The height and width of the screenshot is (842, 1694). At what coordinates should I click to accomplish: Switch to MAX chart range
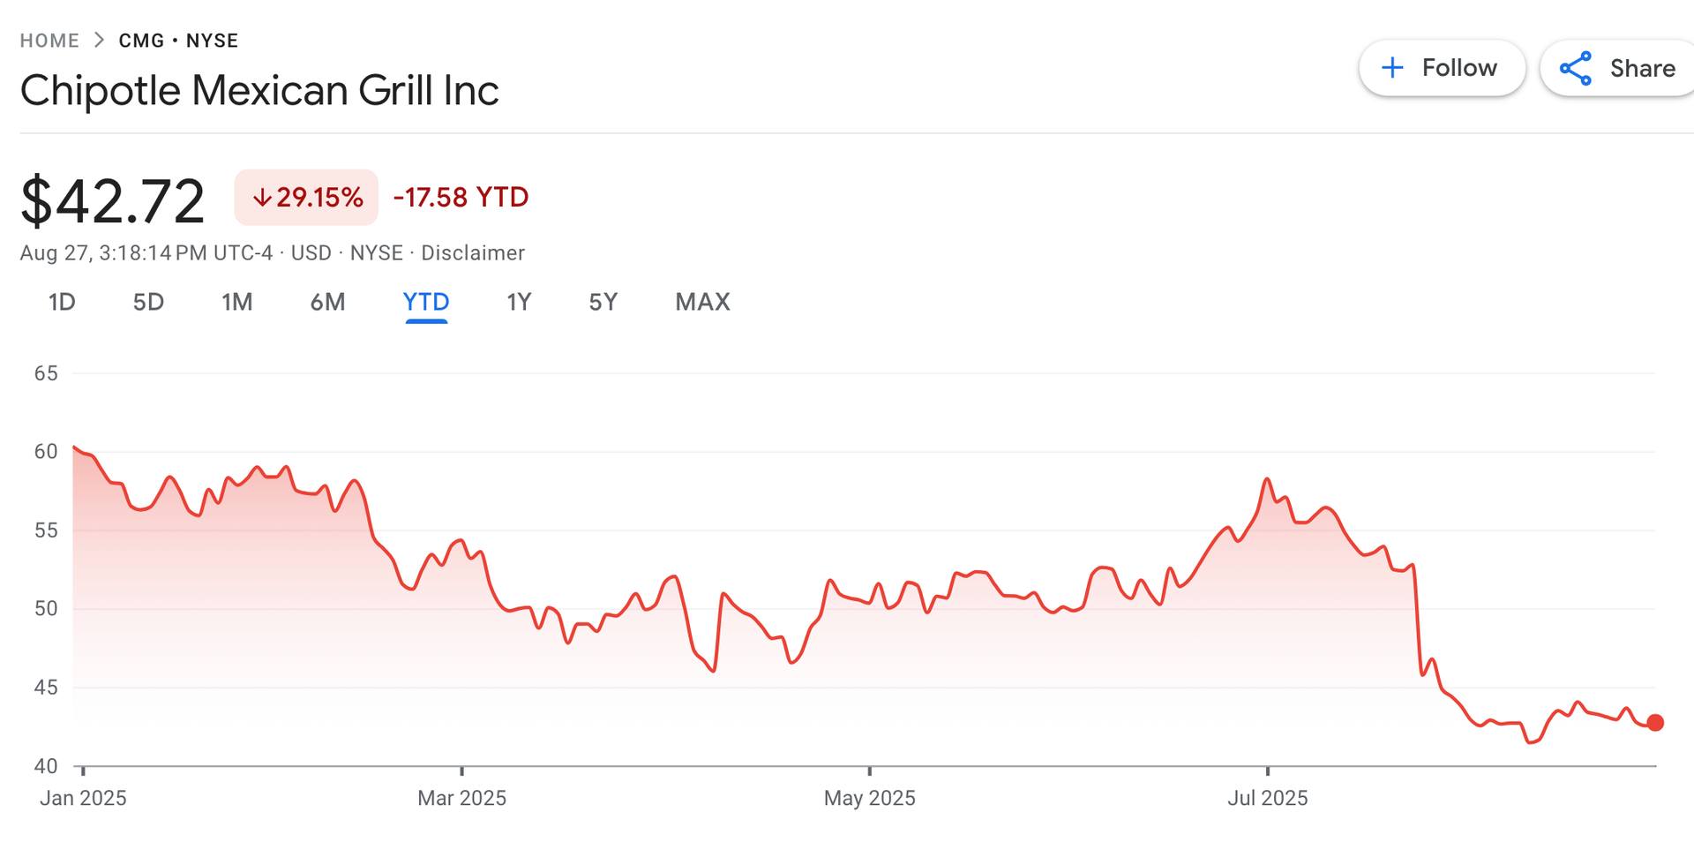(x=702, y=302)
